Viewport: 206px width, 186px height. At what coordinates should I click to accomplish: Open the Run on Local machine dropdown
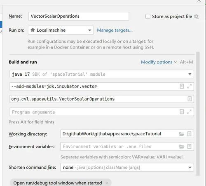click(x=61, y=30)
